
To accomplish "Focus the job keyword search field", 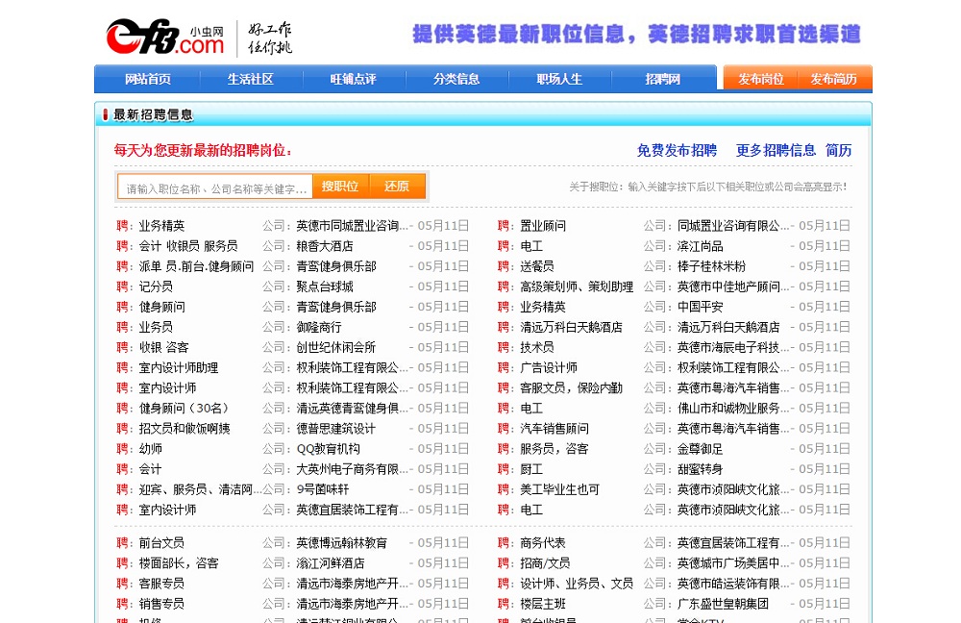I will (x=215, y=187).
